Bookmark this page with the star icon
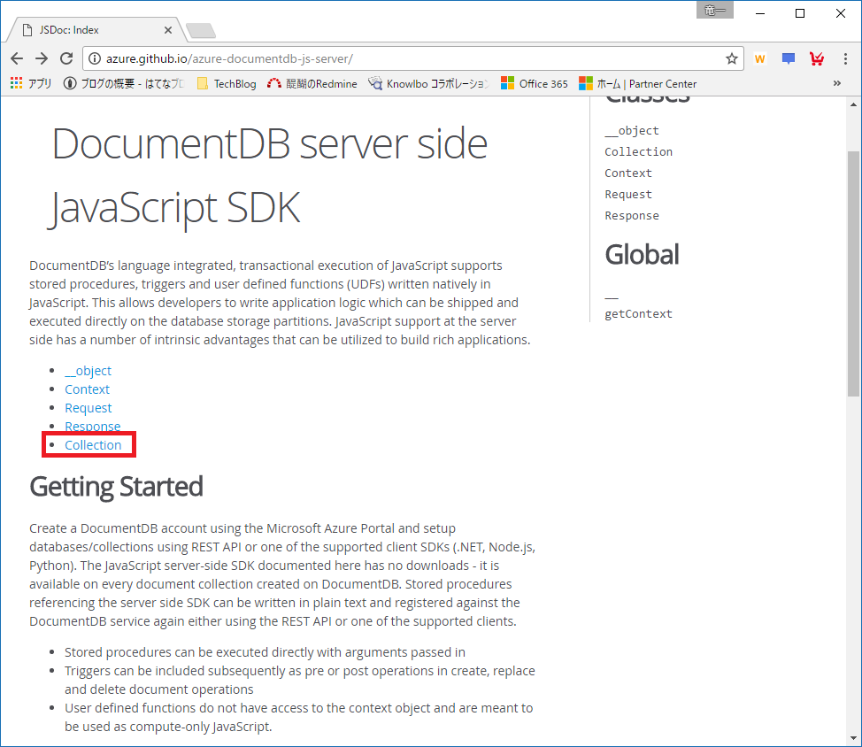 (731, 58)
